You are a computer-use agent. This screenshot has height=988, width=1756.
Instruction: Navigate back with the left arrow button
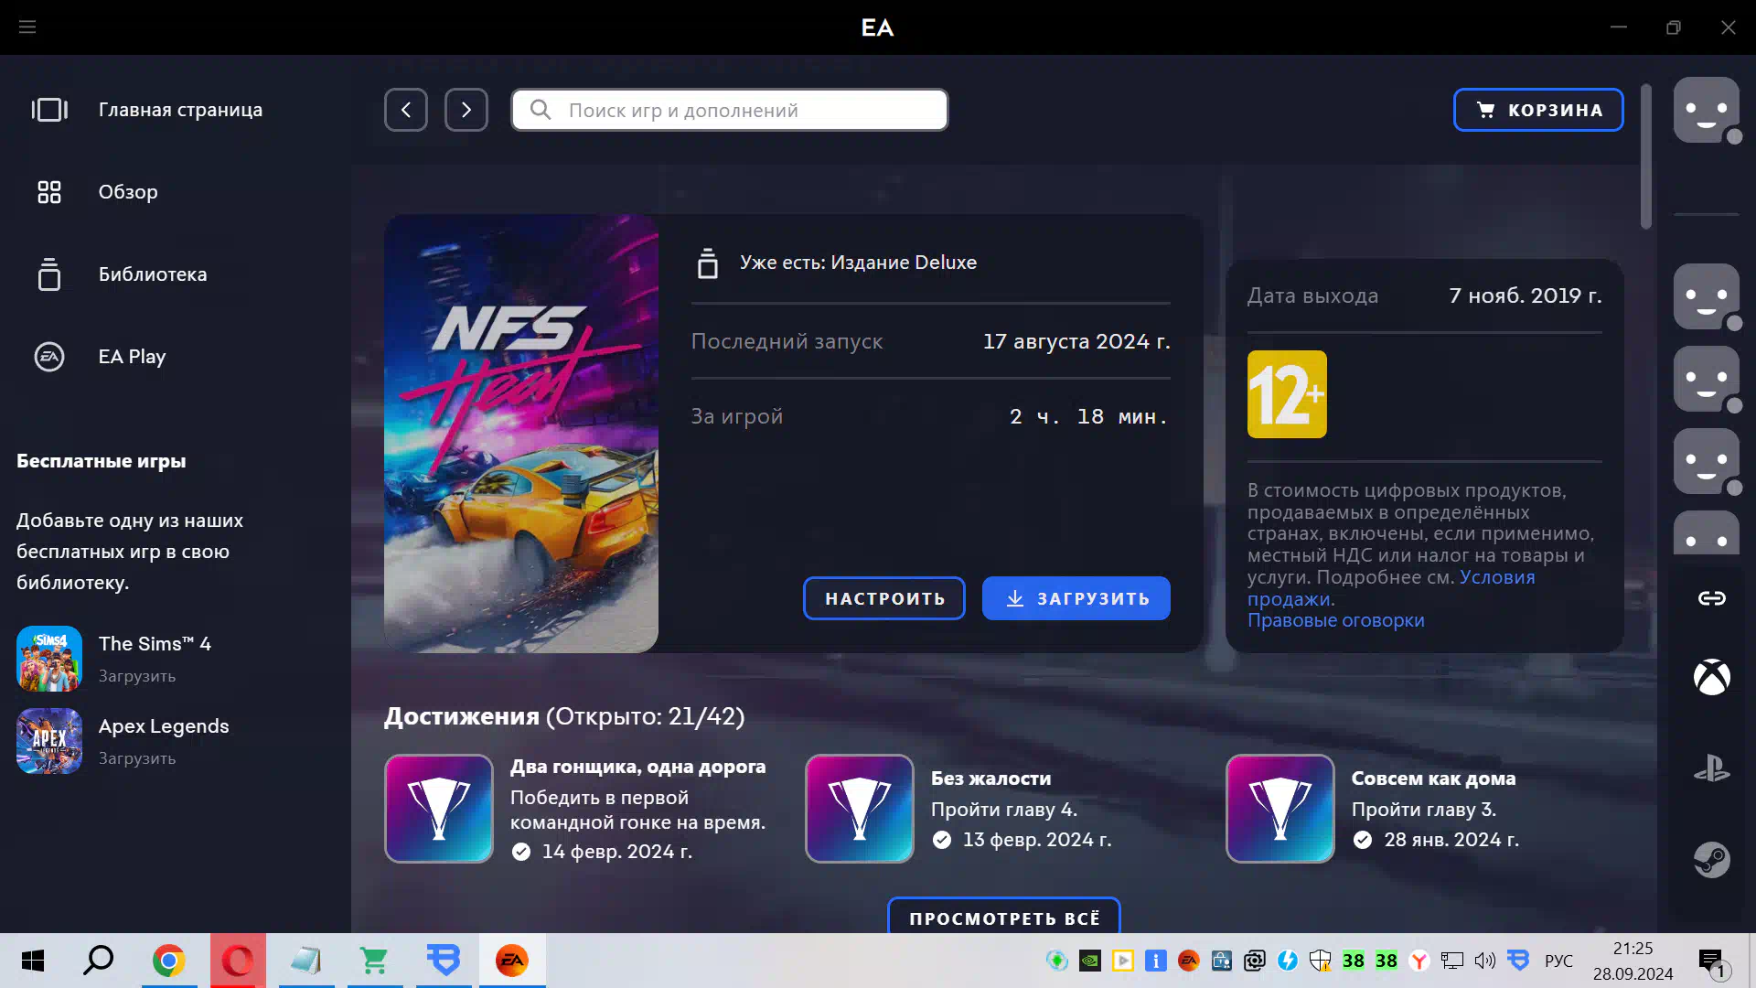[406, 110]
